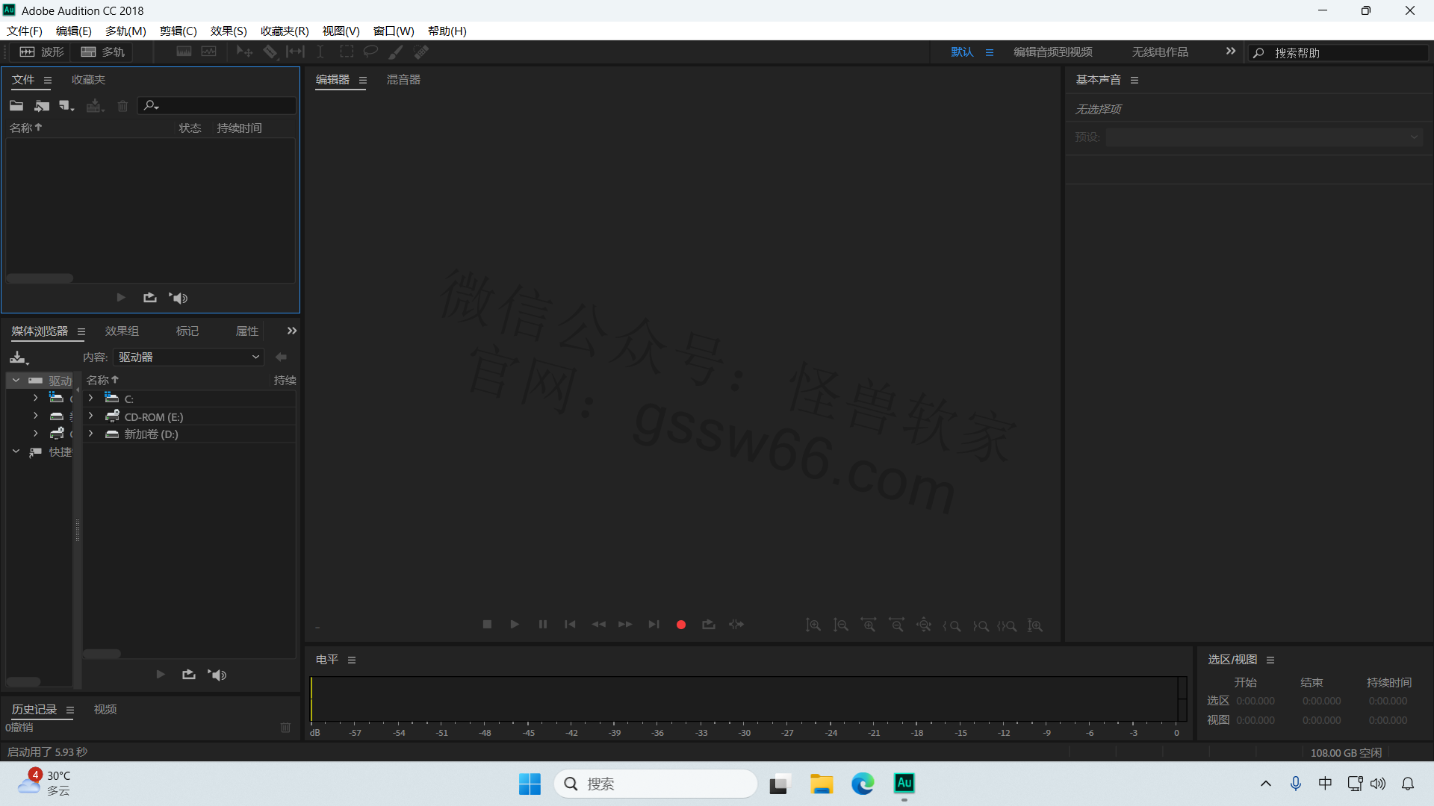
Task: Click the red Record button
Action: pos(681,625)
